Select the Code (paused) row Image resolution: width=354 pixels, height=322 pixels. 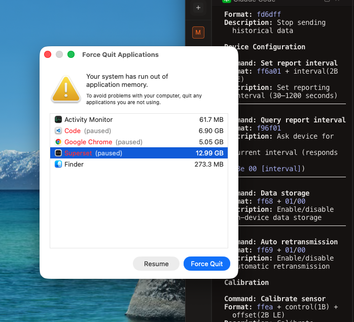pos(139,131)
